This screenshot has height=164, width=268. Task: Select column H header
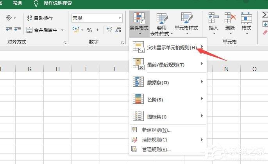pyautogui.click(x=58, y=69)
